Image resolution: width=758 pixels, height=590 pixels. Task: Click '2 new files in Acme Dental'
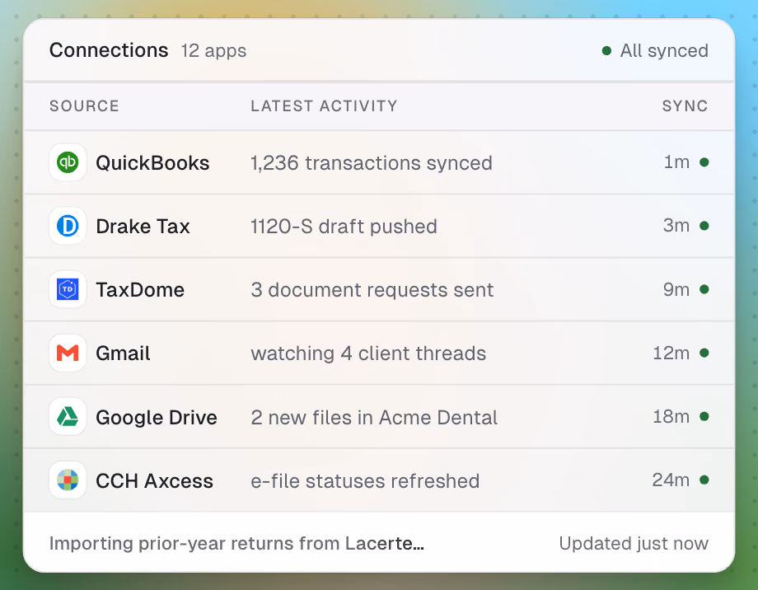374,417
